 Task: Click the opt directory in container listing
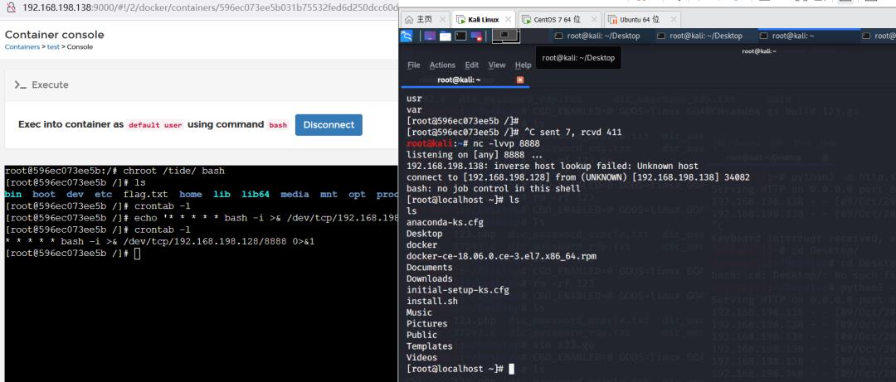click(357, 195)
